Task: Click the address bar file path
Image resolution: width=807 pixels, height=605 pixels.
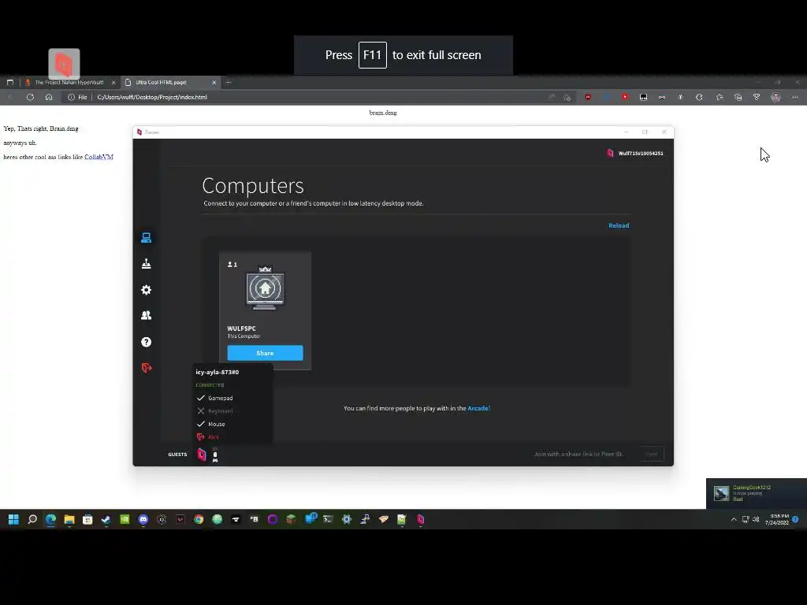Action: click(152, 97)
